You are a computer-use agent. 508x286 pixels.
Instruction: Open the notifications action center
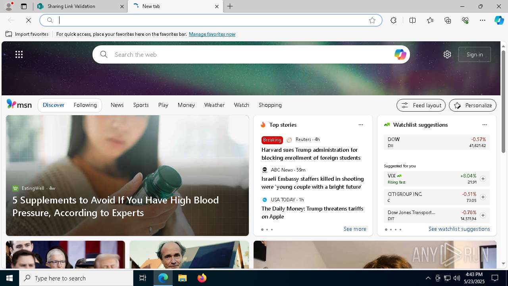click(x=495, y=278)
